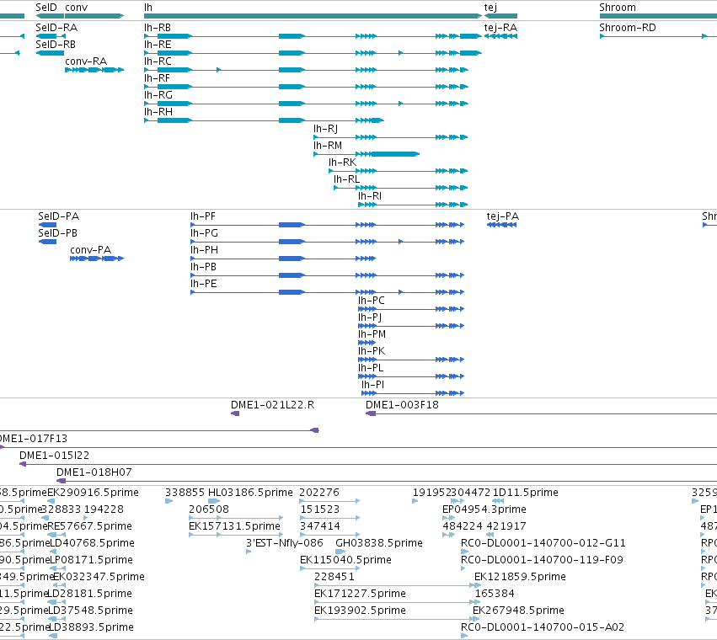
Task: Select the EP04954.3prime EST label
Action: tap(484, 509)
